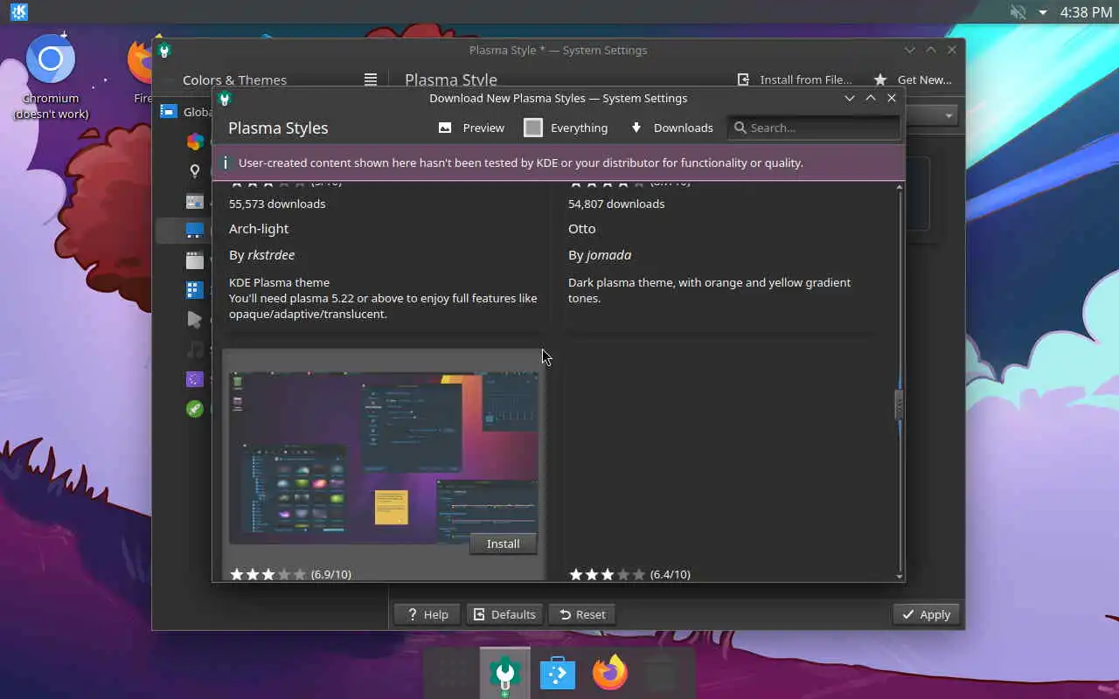Screen dimensions: 1119x699
Task: Open Download New Plasma Styles window menu icon
Action: pyautogui.click(x=225, y=98)
